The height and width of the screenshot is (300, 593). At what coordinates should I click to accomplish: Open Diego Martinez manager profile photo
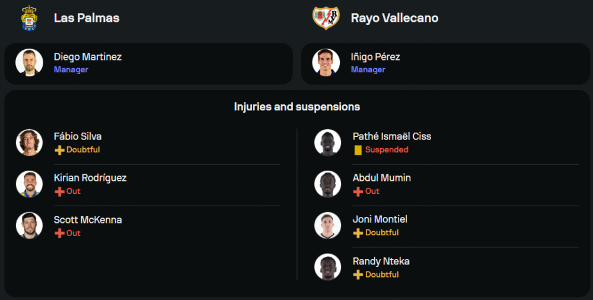tap(29, 62)
